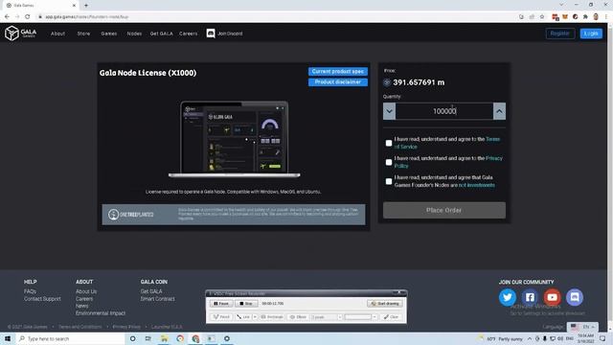This screenshot has width=613, height=345.
Task: Open FAQs in footer Help
Action: click(30, 291)
